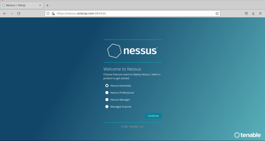Open the shield tracking protection icon
Viewport: 265px width, 141px height.
tap(48, 14)
